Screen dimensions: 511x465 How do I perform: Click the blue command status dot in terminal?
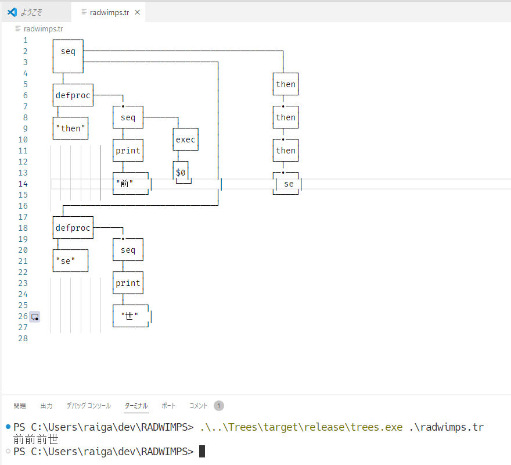[8, 427]
